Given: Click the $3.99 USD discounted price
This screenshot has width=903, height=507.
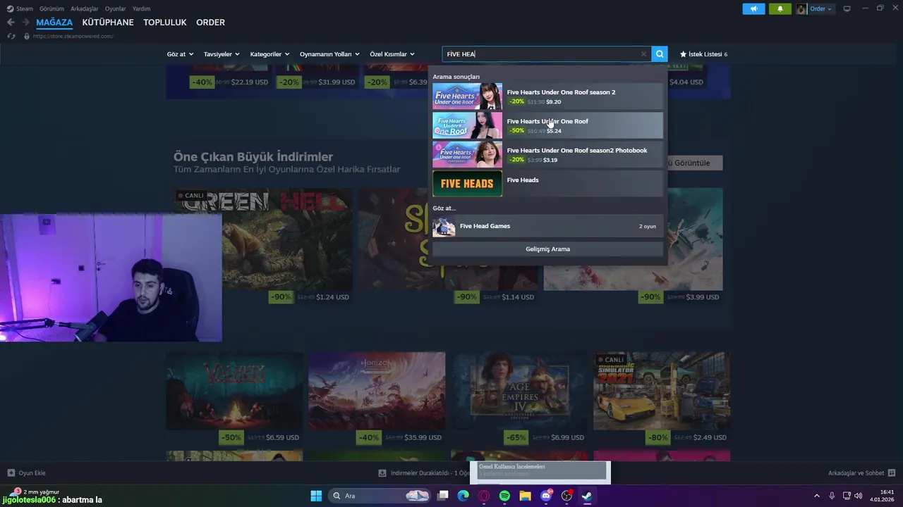Looking at the screenshot, I should (703, 297).
